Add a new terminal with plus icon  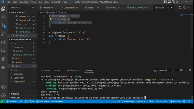170,70
